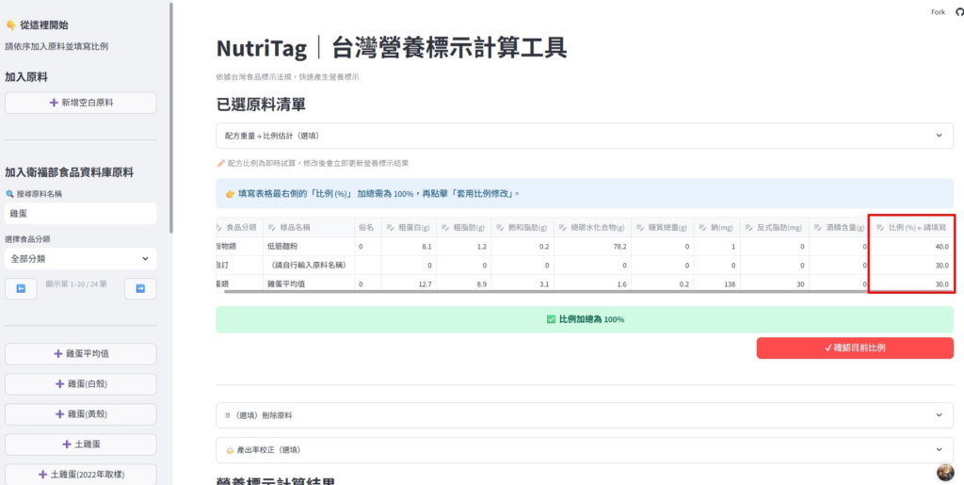Click the 比例加總為 100% status banner

[585, 319]
